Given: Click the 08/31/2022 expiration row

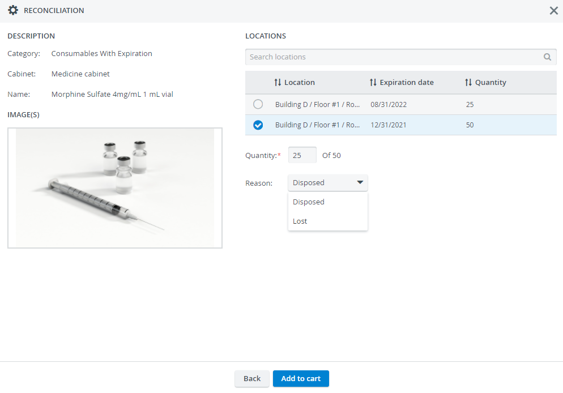Looking at the screenshot, I should 400,104.
